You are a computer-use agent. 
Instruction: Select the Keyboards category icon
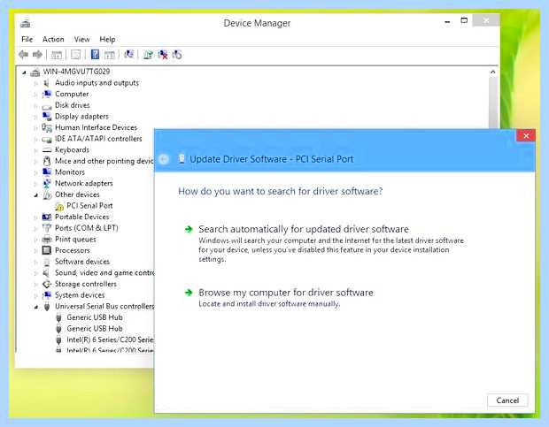tap(47, 150)
